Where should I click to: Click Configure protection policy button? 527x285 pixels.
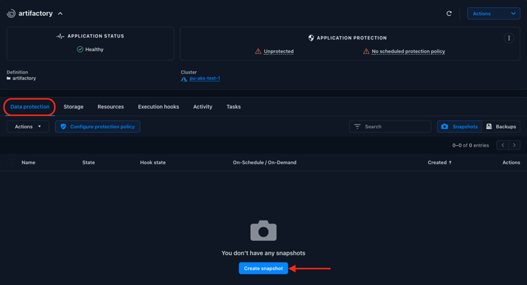click(98, 127)
